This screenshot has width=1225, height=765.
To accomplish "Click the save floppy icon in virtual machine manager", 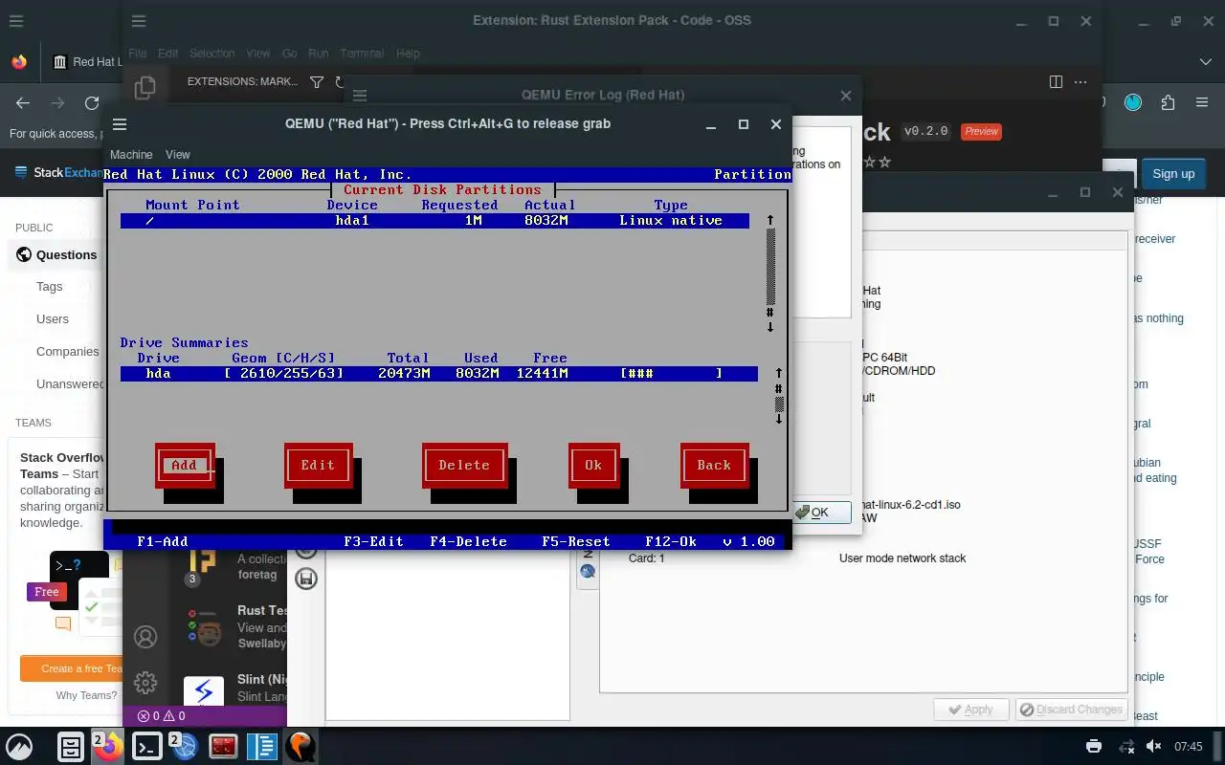I will [306, 579].
